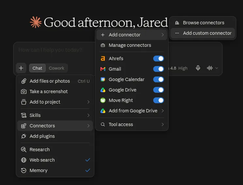Switch off the Google Drive connector
The width and height of the screenshot is (243, 185).
pos(158,90)
